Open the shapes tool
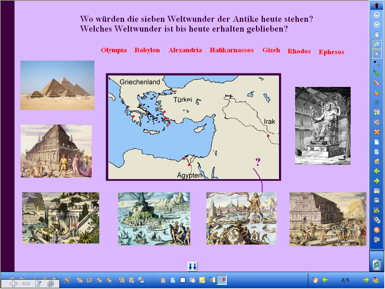This screenshot has height=289, width=385. (377, 93)
